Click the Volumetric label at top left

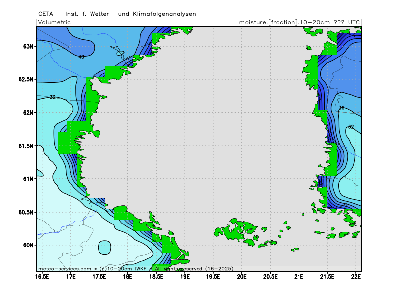54,22
